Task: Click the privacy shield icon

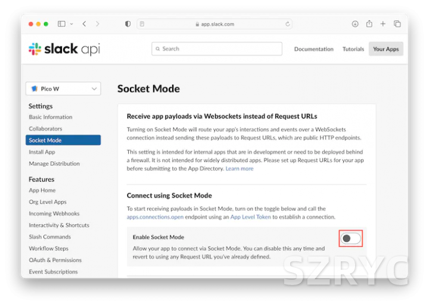Action: pyautogui.click(x=128, y=24)
